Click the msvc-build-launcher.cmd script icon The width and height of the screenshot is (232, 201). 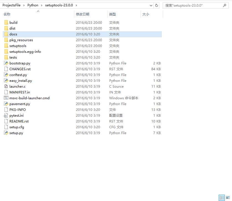tap(6, 98)
